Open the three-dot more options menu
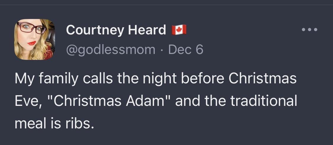This screenshot has height=145, width=333. click(309, 30)
